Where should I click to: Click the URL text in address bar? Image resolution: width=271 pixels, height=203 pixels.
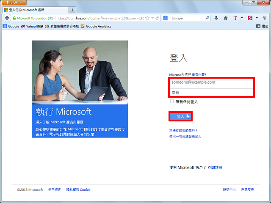100,18
